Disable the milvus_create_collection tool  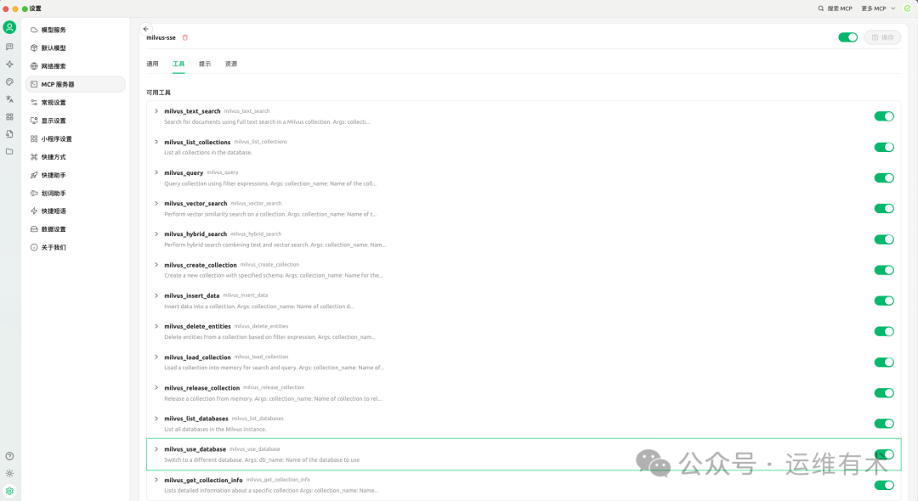pyautogui.click(x=884, y=270)
